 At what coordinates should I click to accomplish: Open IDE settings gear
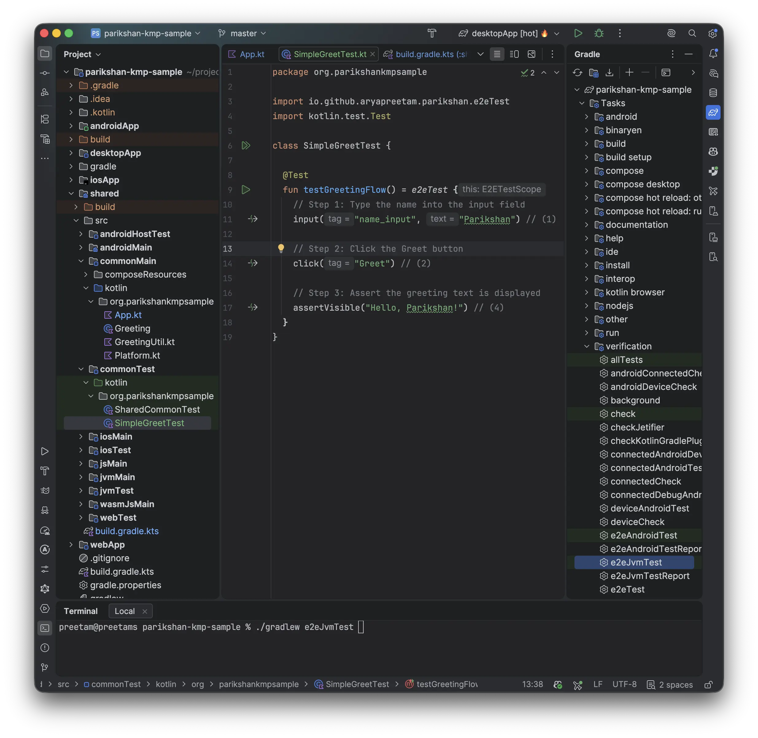712,33
